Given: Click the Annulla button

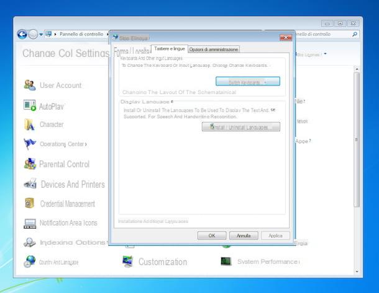Looking at the screenshot, I should (x=244, y=235).
